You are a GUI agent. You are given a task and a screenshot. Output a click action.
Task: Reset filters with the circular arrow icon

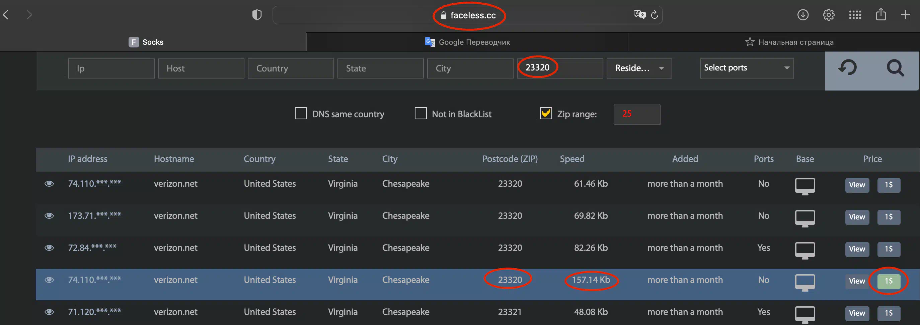tap(847, 68)
